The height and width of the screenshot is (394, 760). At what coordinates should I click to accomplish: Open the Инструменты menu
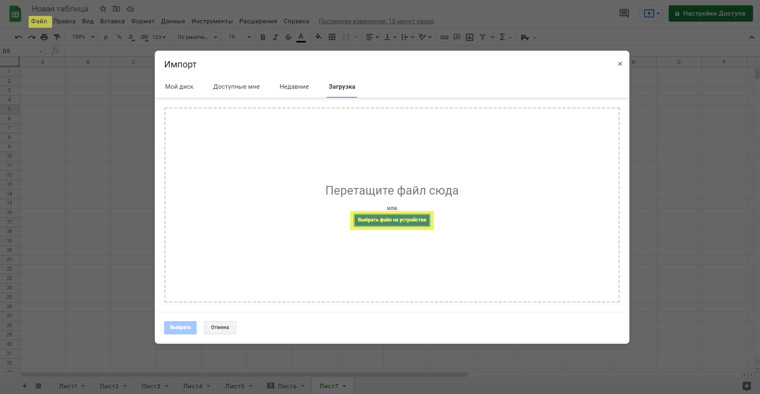coord(212,21)
